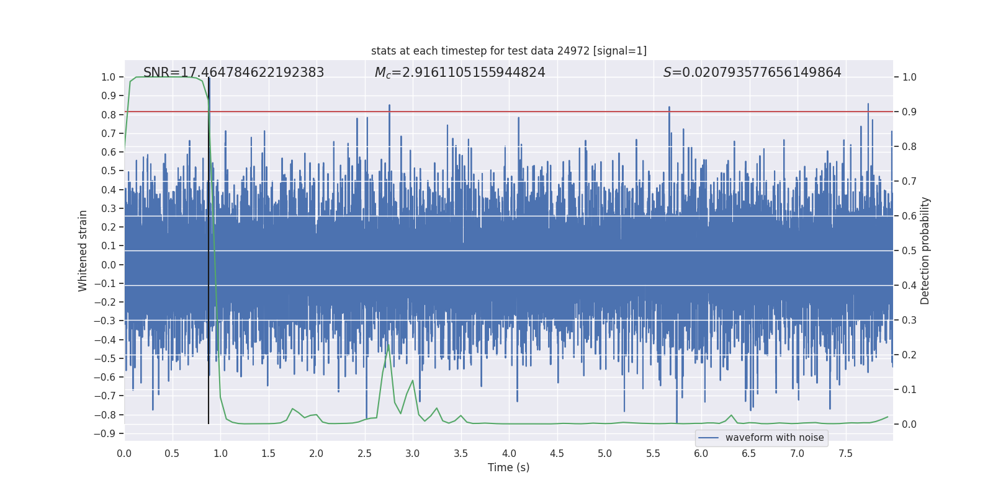
Task: Click the 0.9 tick on Detection probability axis
Action: 909,112
